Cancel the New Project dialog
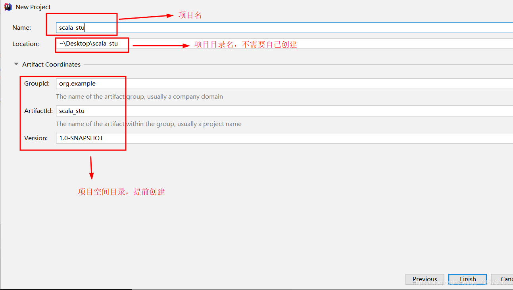513x290 pixels. [x=502, y=279]
